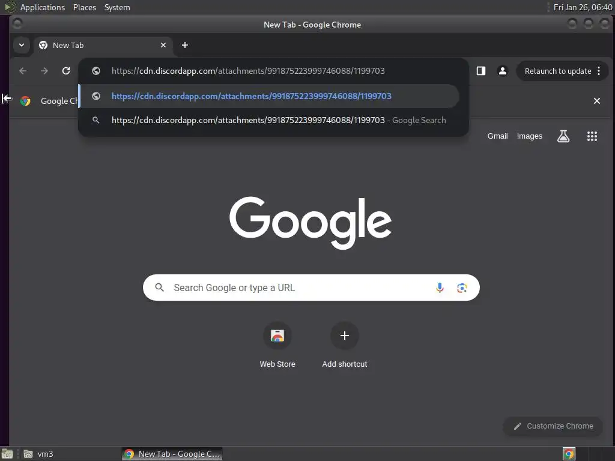Search by image with Lens icon

(462, 288)
